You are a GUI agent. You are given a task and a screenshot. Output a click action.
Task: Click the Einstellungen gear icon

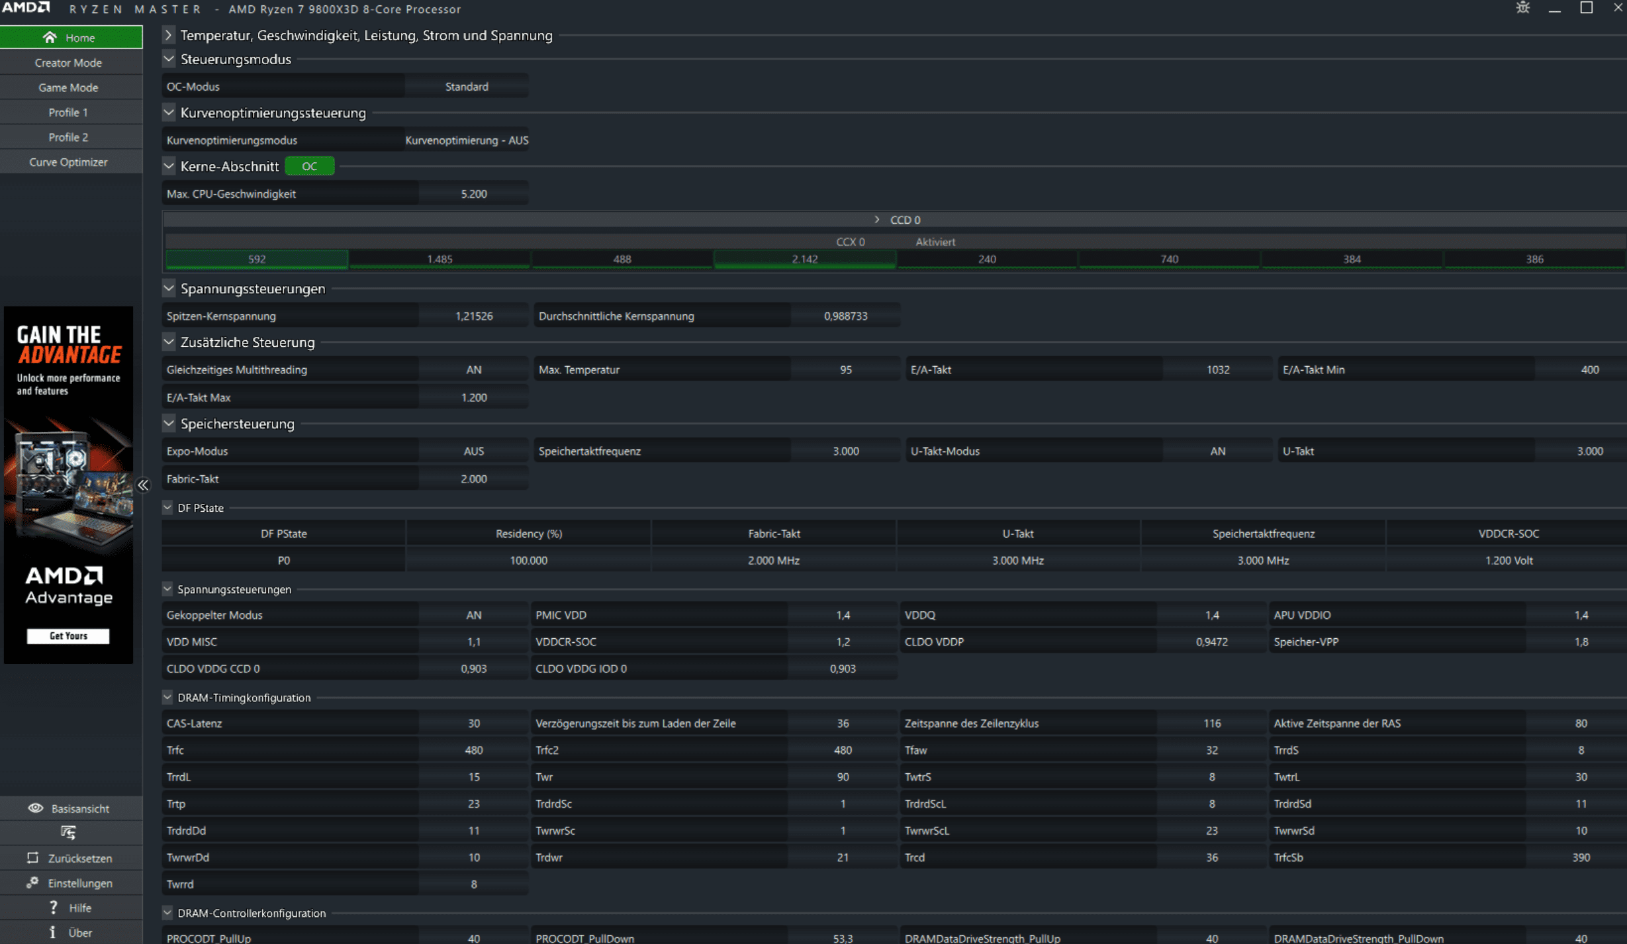tap(32, 882)
